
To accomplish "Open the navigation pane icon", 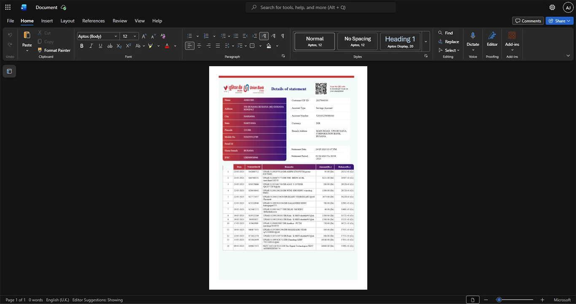I will (x=9, y=71).
